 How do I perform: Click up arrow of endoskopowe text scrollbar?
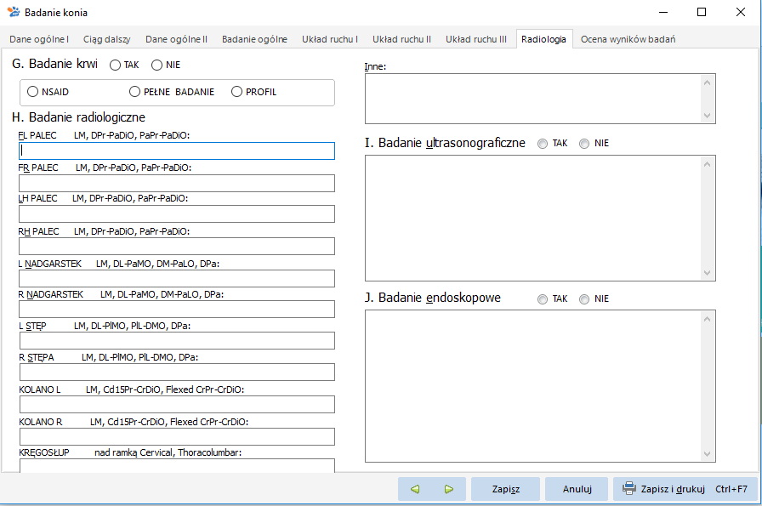[707, 319]
